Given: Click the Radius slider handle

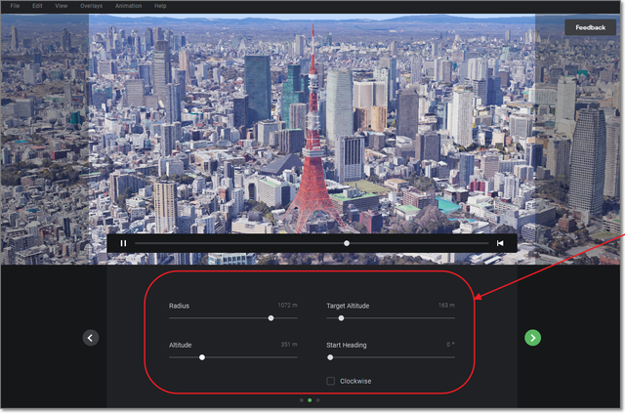Looking at the screenshot, I should [271, 318].
